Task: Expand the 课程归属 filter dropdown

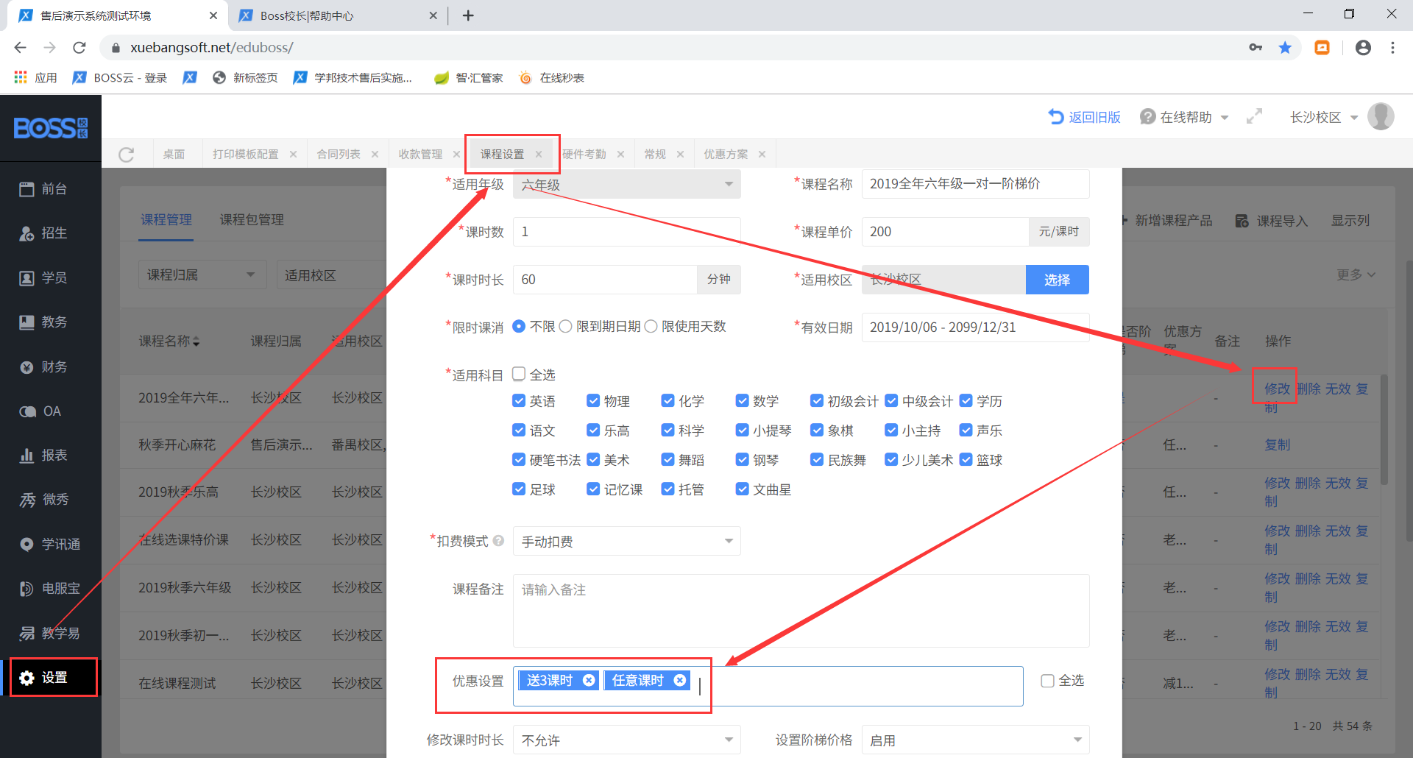Action: pyautogui.click(x=202, y=274)
